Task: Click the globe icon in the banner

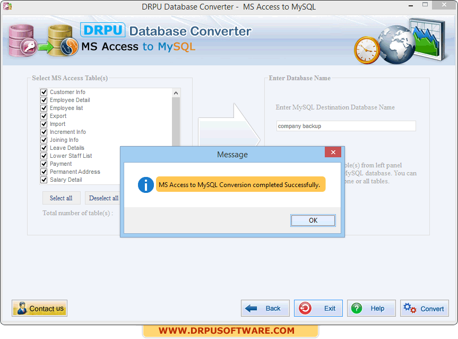Action: 396,45
